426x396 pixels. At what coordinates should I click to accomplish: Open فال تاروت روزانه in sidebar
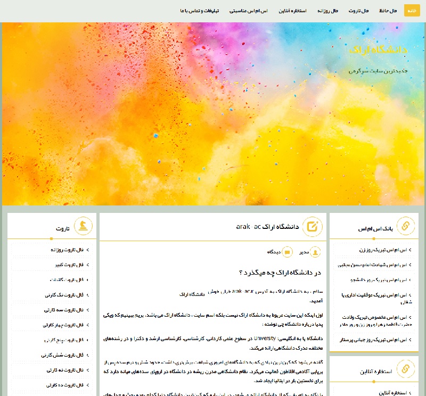(67, 250)
